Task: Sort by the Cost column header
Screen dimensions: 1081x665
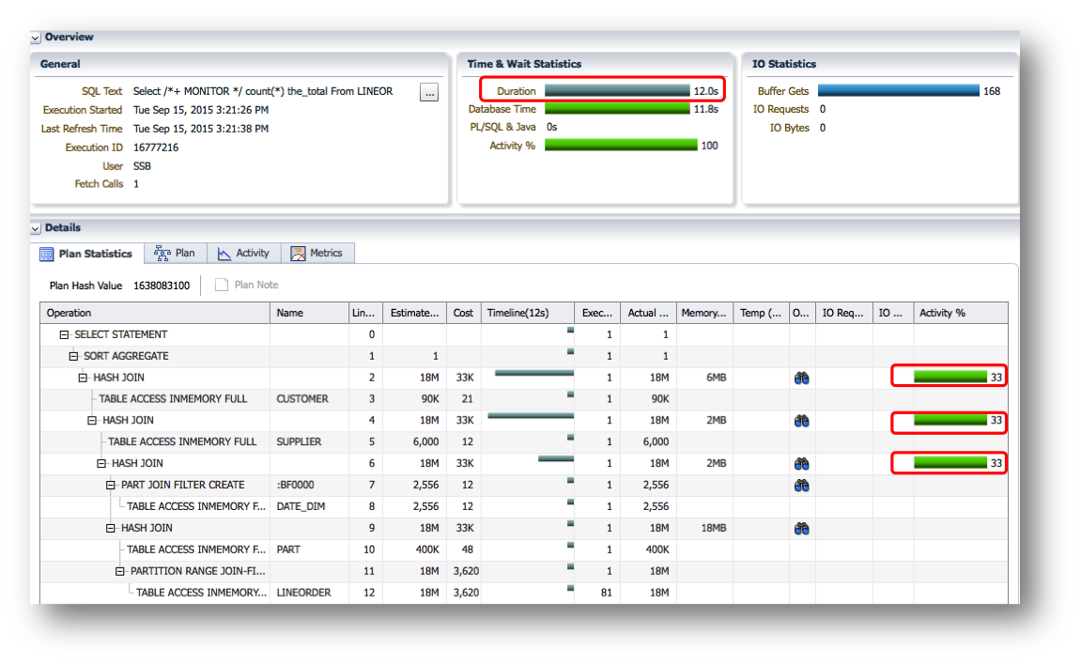Action: tap(463, 313)
